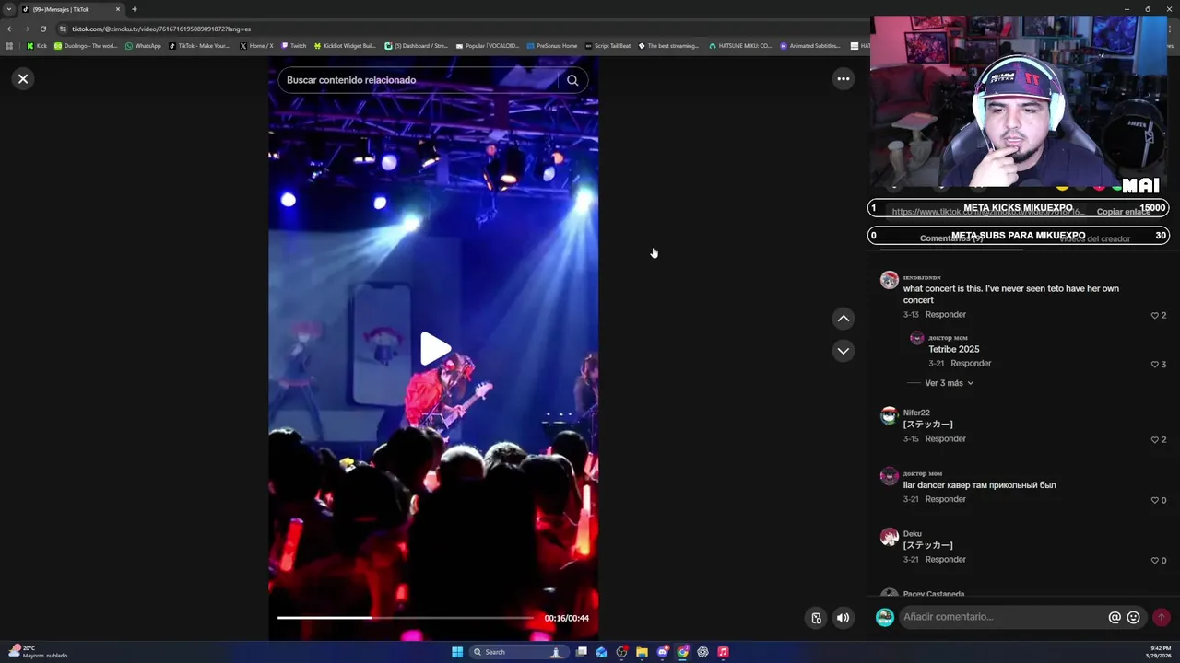Switch to the Comentarios tab
This screenshot has width=1180, height=663.
coord(951,238)
